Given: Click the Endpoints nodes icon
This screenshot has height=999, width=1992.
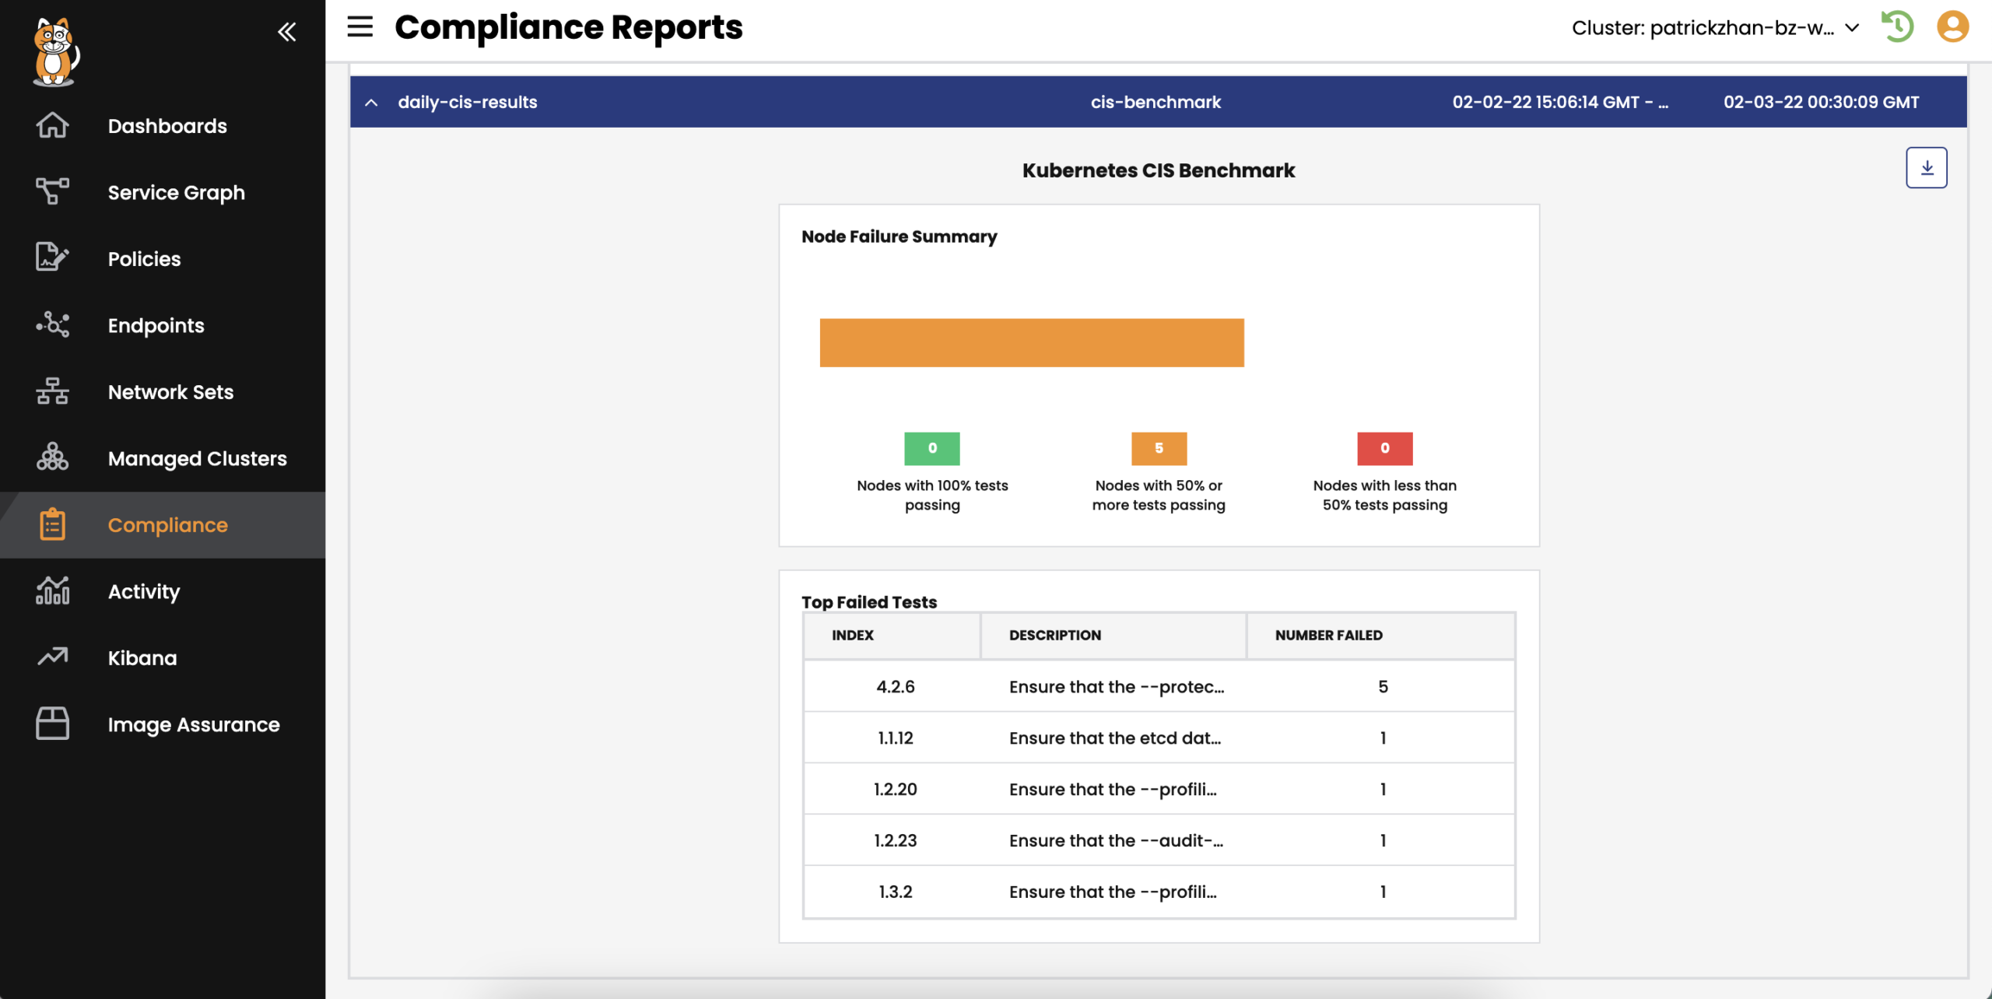Looking at the screenshot, I should pos(52,325).
